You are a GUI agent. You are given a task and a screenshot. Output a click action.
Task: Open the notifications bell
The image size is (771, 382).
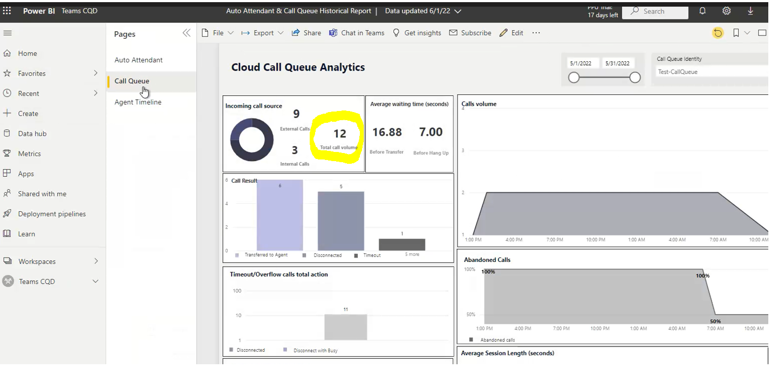click(x=702, y=11)
